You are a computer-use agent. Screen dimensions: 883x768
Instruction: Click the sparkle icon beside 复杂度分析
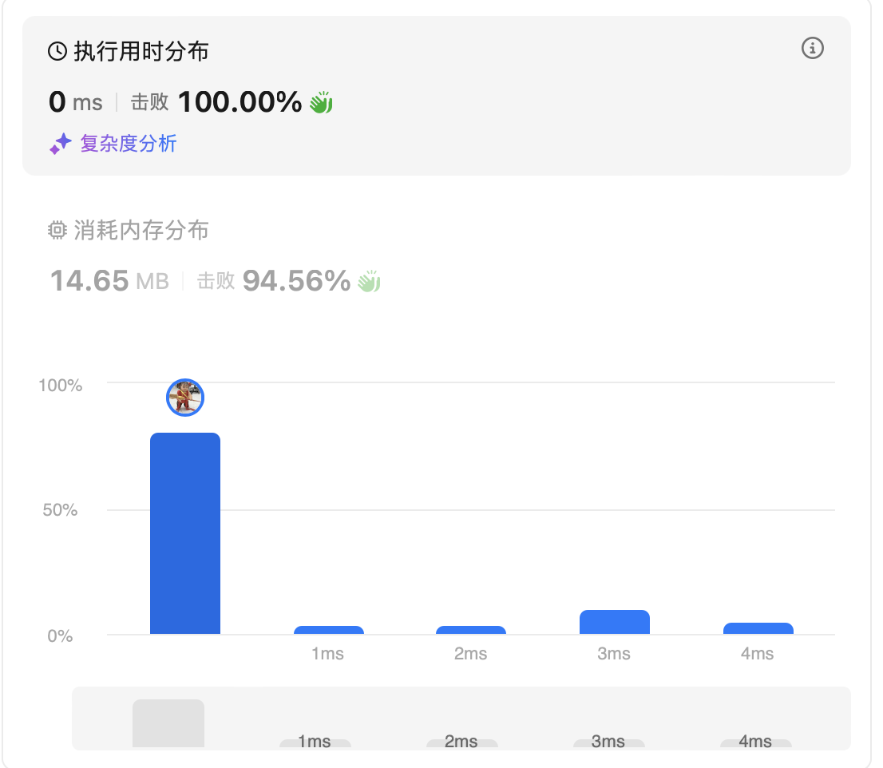[x=60, y=144]
